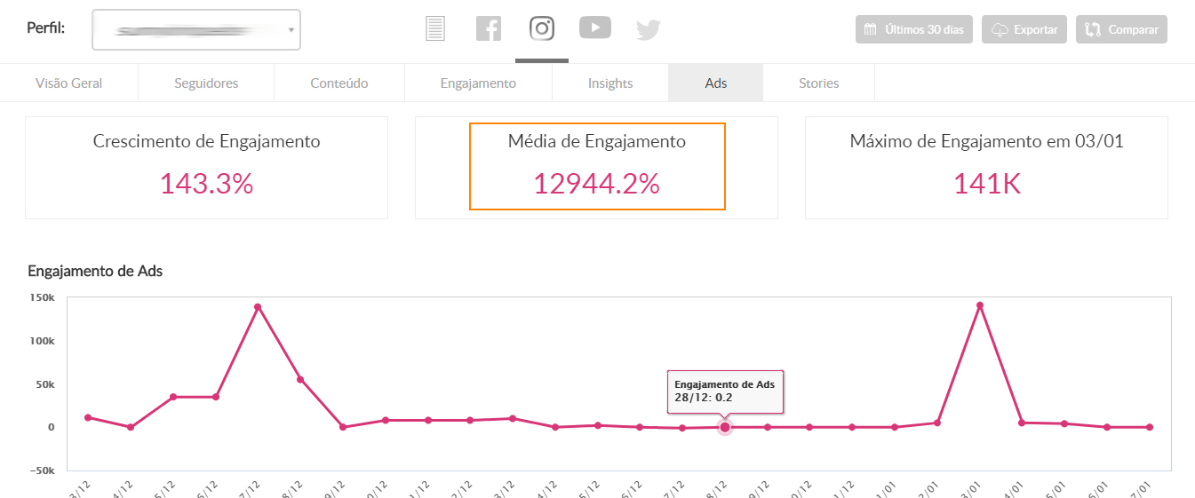This screenshot has height=498, width=1195.
Task: Click calendar icon in Últimos 30 dias
Action: point(870,29)
